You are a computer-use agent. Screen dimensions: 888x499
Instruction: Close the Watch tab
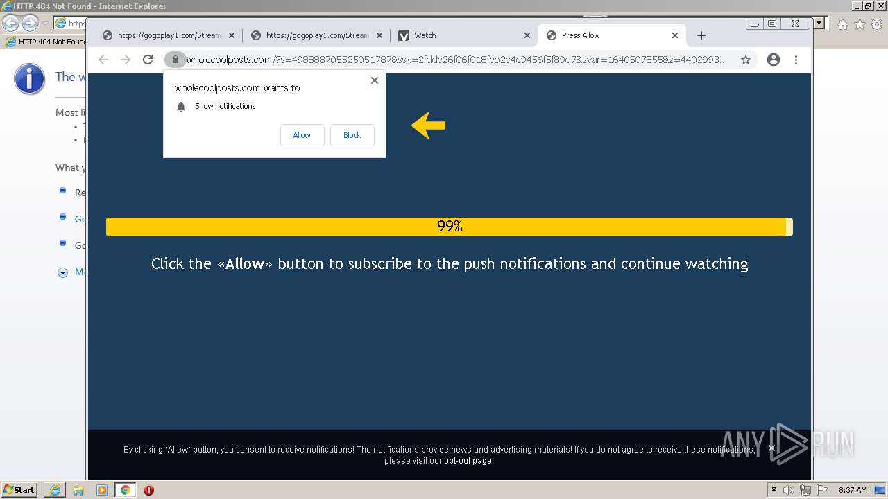(x=527, y=35)
